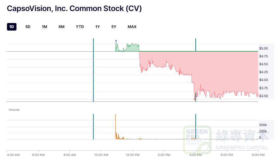Image resolution: width=277 pixels, height=161 pixels.
Task: Switch chart to 1Y view
Action: click(98, 27)
